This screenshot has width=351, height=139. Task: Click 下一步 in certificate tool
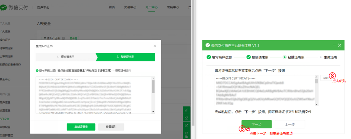[256, 124]
